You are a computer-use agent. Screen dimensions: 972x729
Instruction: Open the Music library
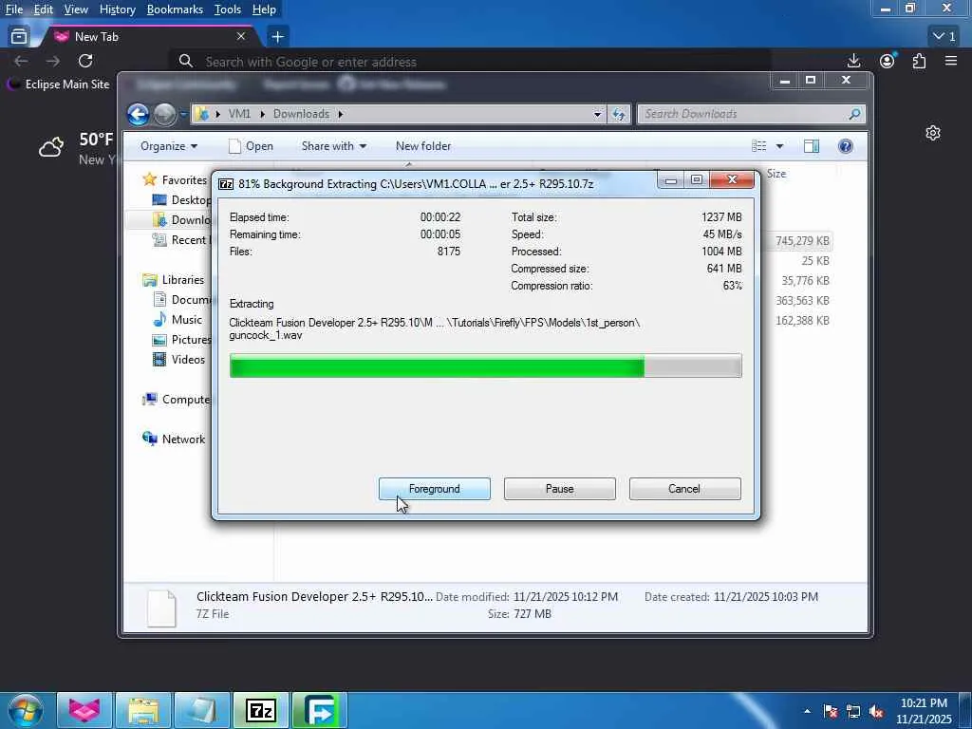[x=178, y=319]
